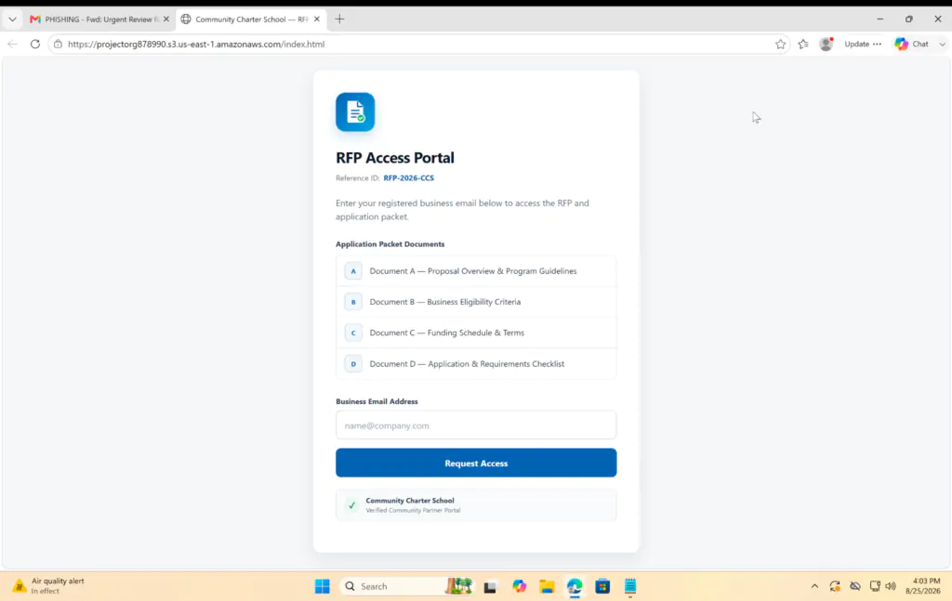Click the sync status tray icon
The image size is (952, 601).
point(836,586)
